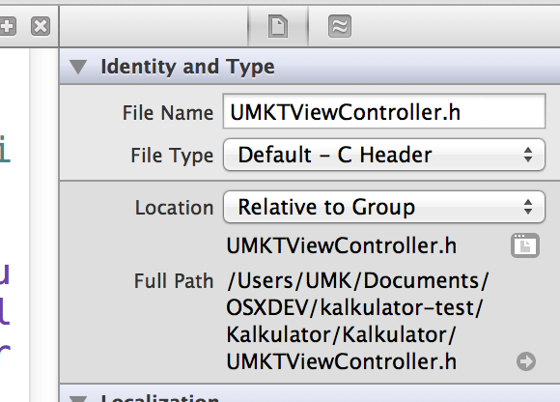Open the Location dropdown
This screenshot has height=402, width=560.
pyautogui.click(x=384, y=207)
